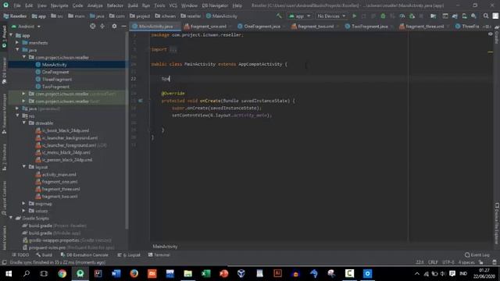Screen dimensions: 500x281
Task: Expand the mipmap folder
Action: click(x=24, y=203)
